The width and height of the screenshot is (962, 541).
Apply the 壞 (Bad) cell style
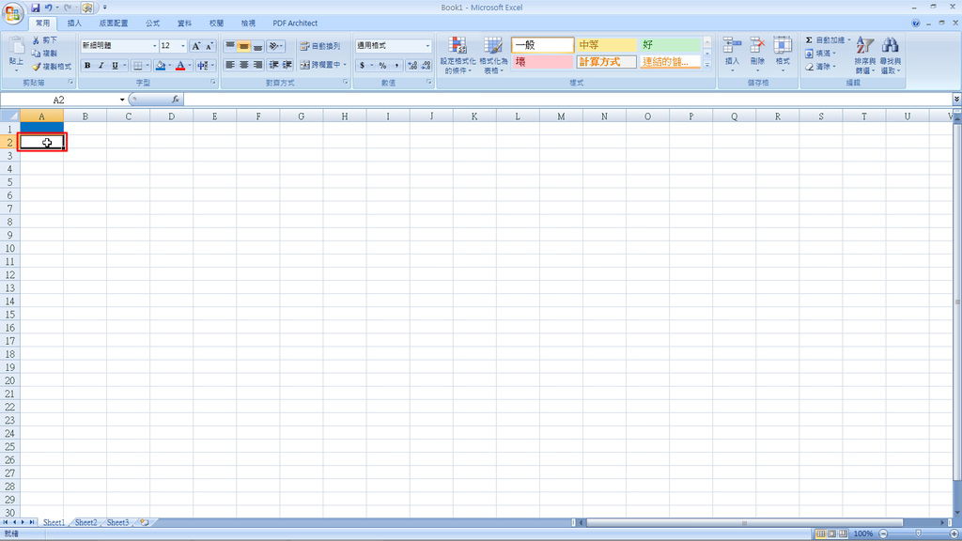542,62
